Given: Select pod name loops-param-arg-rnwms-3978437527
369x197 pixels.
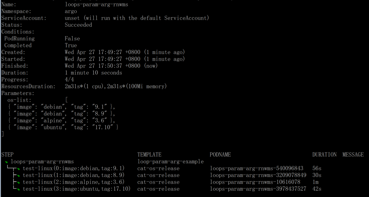Looking at the screenshot, I should [258, 189].
